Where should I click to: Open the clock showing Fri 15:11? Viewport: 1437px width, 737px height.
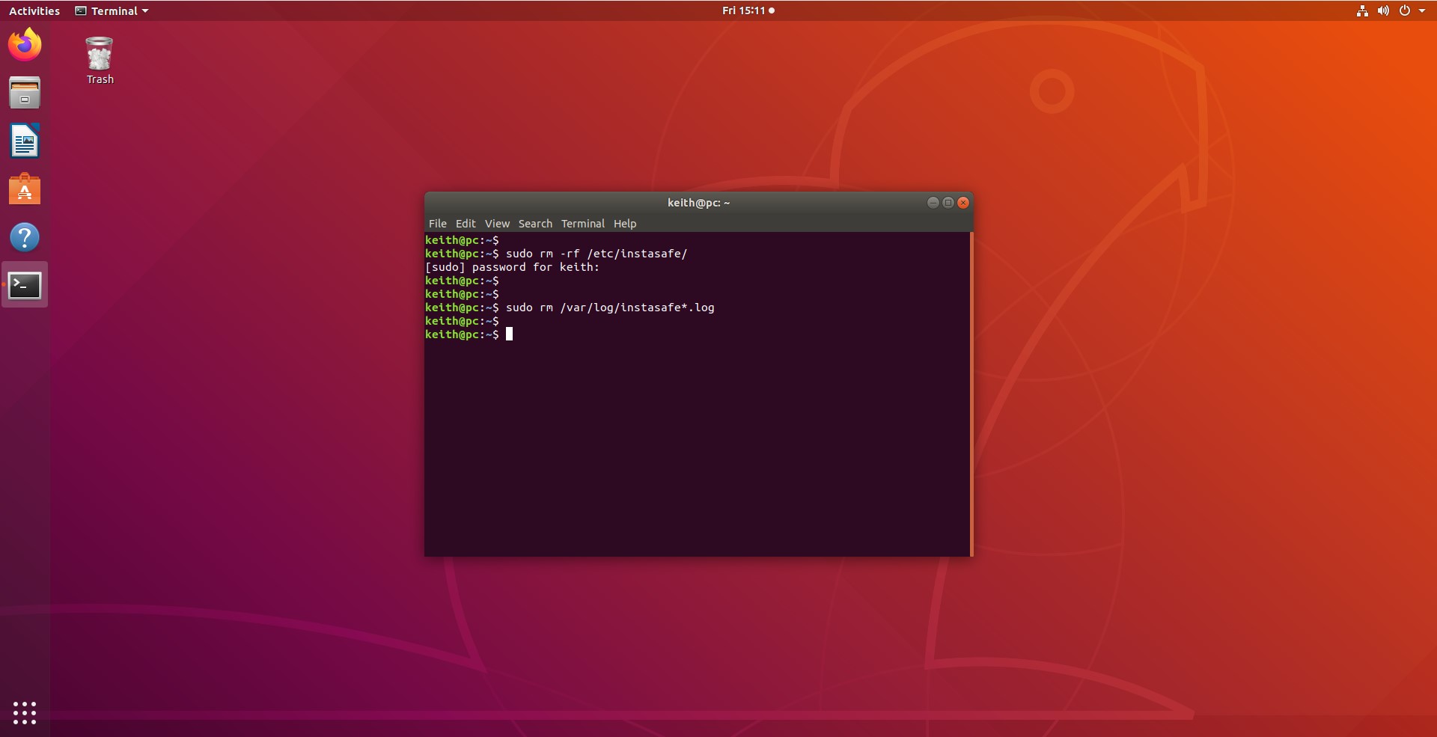(748, 10)
